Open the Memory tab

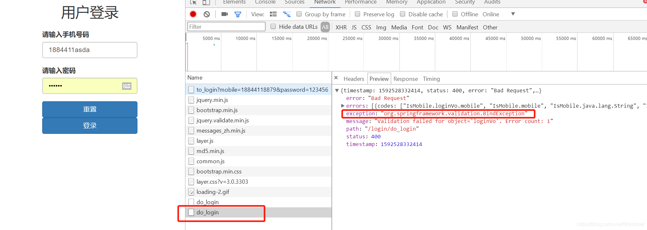[x=397, y=2]
